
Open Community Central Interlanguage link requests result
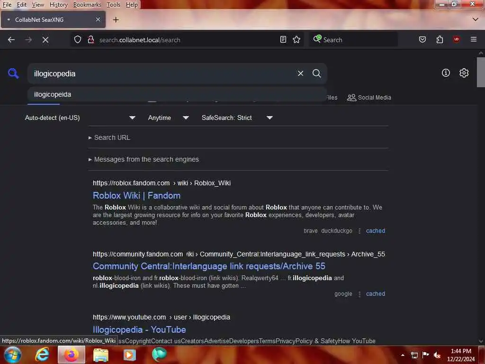click(x=209, y=266)
